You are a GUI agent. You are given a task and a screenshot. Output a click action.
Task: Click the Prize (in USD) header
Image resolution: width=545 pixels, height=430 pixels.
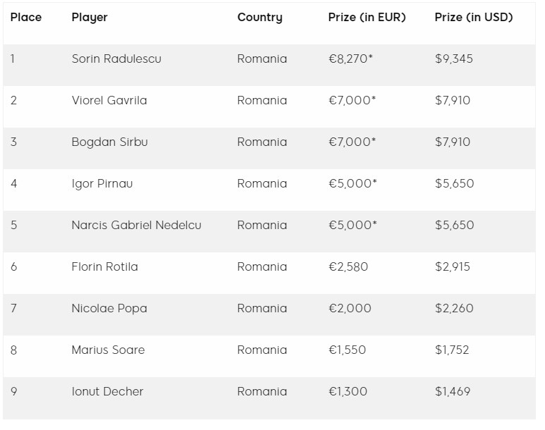point(474,18)
